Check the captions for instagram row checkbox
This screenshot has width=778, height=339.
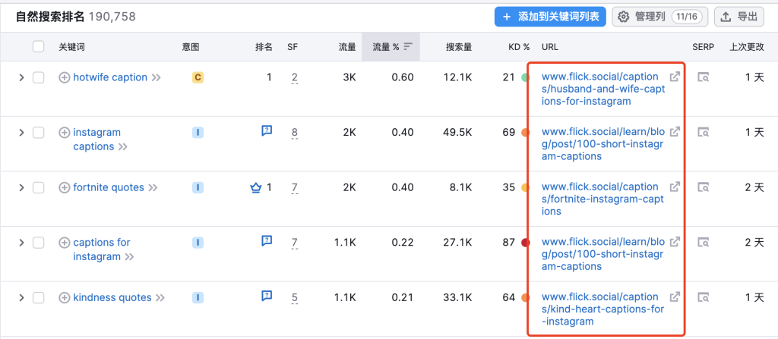(38, 243)
